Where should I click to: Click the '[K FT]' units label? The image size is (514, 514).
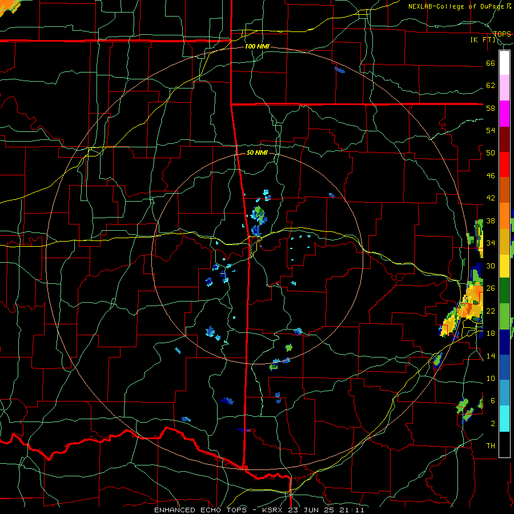coord(483,40)
